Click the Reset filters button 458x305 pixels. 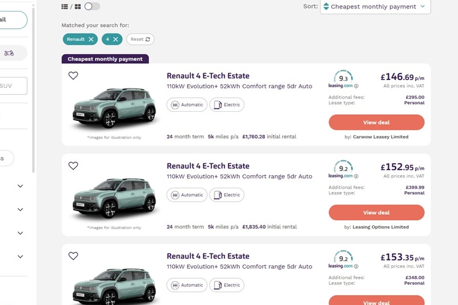pos(140,39)
